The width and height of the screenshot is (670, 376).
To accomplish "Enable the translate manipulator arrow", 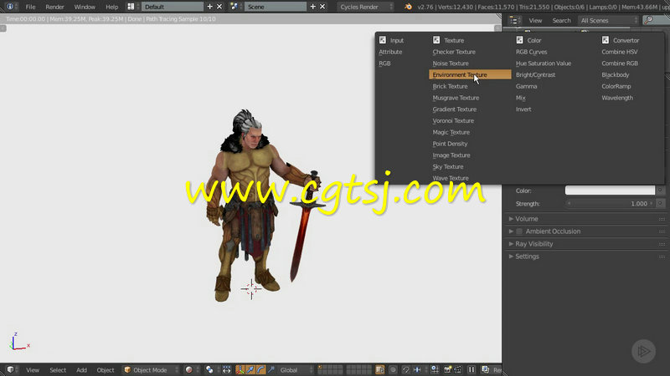I will (x=250, y=369).
